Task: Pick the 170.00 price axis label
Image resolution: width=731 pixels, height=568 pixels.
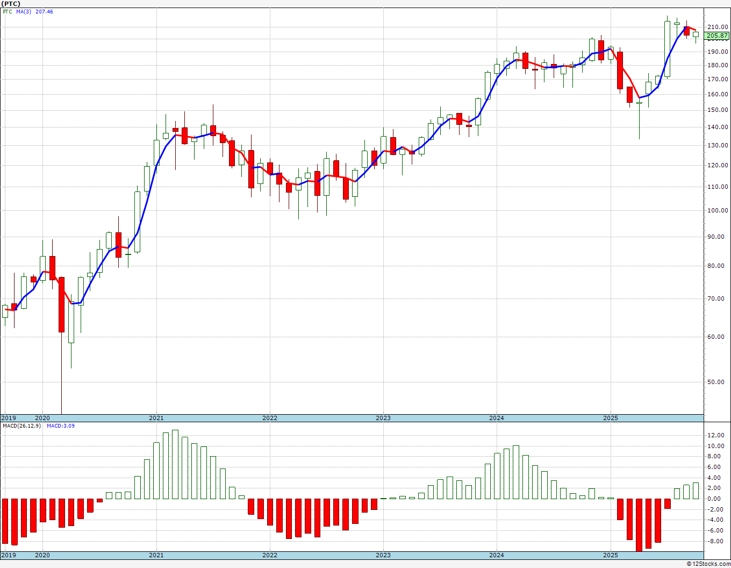Action: click(718, 80)
